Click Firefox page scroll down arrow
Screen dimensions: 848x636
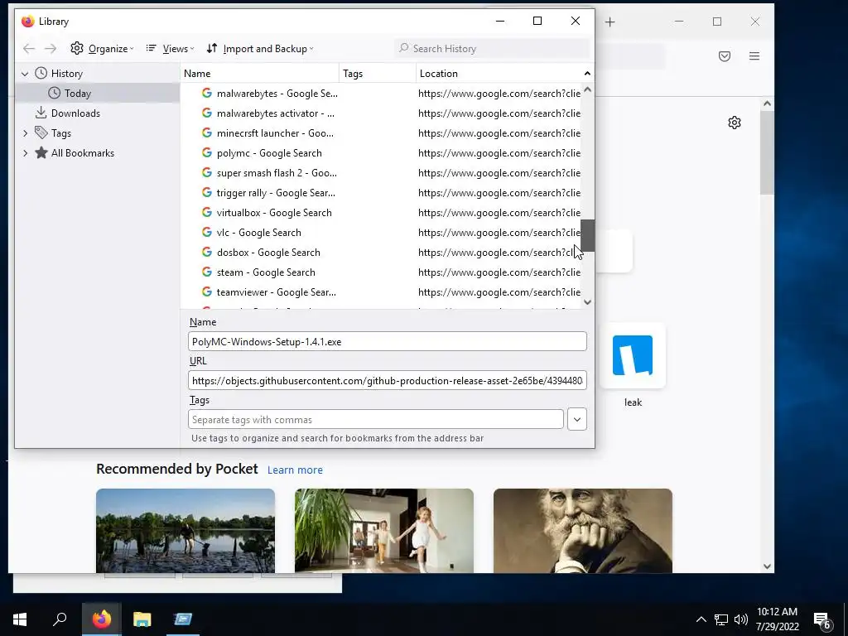pyautogui.click(x=767, y=566)
